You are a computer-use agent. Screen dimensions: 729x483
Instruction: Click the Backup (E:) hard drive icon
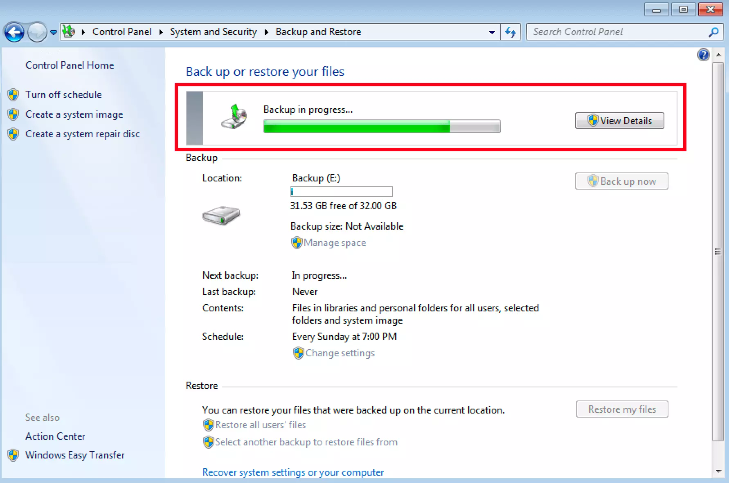click(x=221, y=215)
